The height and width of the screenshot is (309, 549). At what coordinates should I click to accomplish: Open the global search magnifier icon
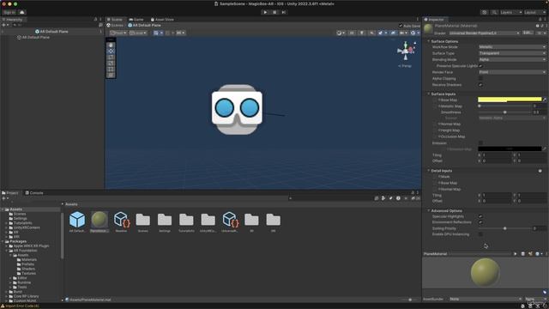pos(494,12)
